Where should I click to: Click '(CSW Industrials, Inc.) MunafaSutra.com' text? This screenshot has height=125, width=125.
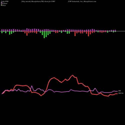82,1
